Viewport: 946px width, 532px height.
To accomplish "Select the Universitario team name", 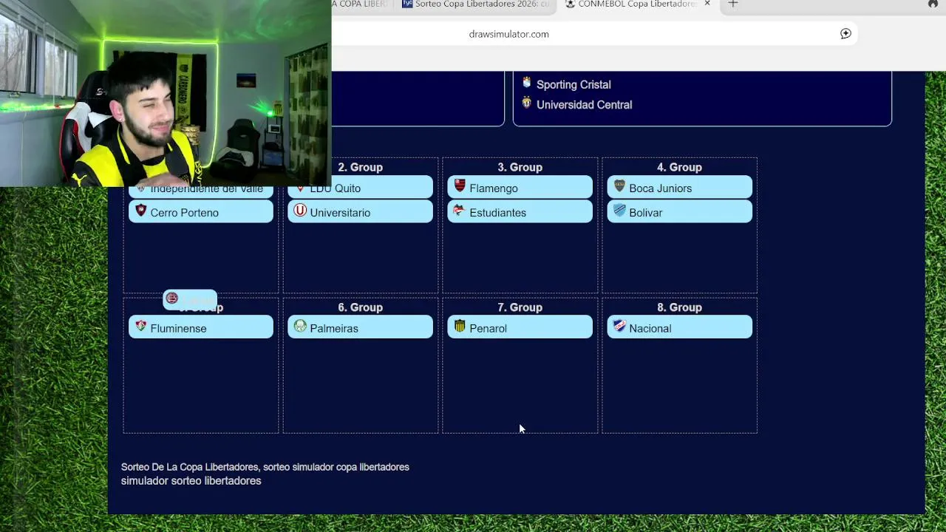I will pyautogui.click(x=340, y=213).
